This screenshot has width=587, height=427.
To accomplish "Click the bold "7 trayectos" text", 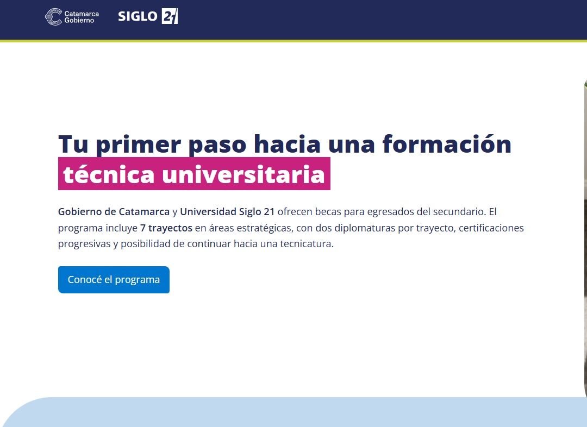I will tap(166, 228).
